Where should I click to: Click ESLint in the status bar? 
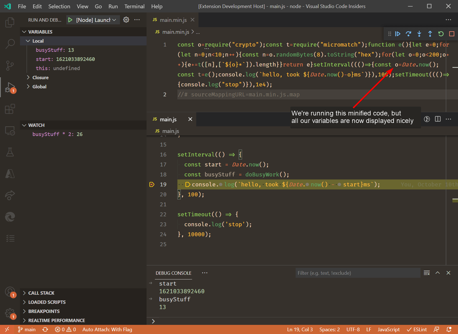point(417,329)
